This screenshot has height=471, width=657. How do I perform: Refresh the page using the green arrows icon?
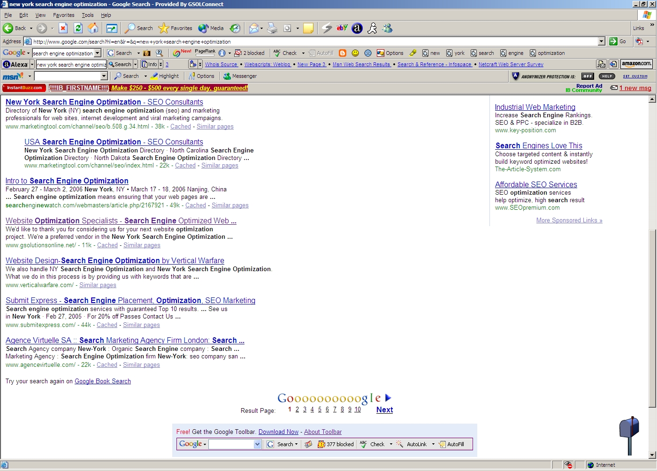click(78, 28)
